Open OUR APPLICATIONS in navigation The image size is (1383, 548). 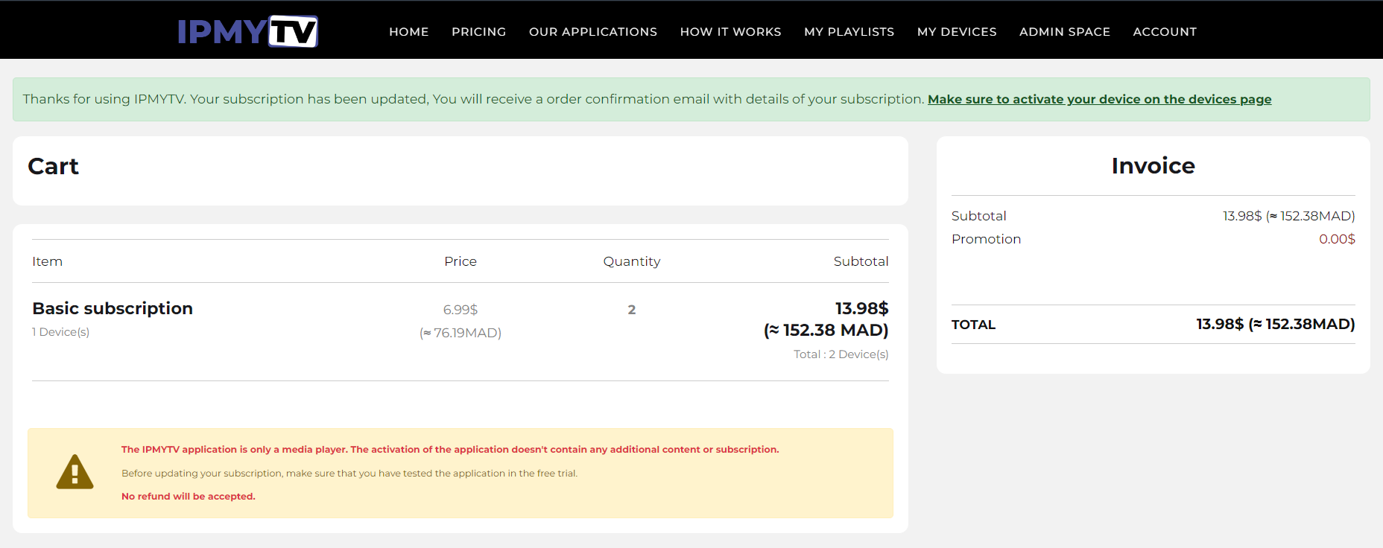pyautogui.click(x=593, y=32)
